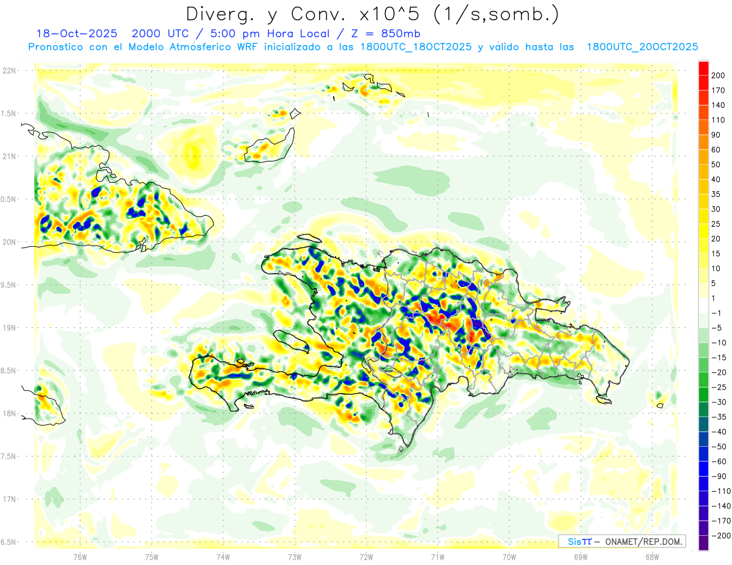The height and width of the screenshot is (565, 732).
Task: Click the "-1" color scale value
Action: 717,313
